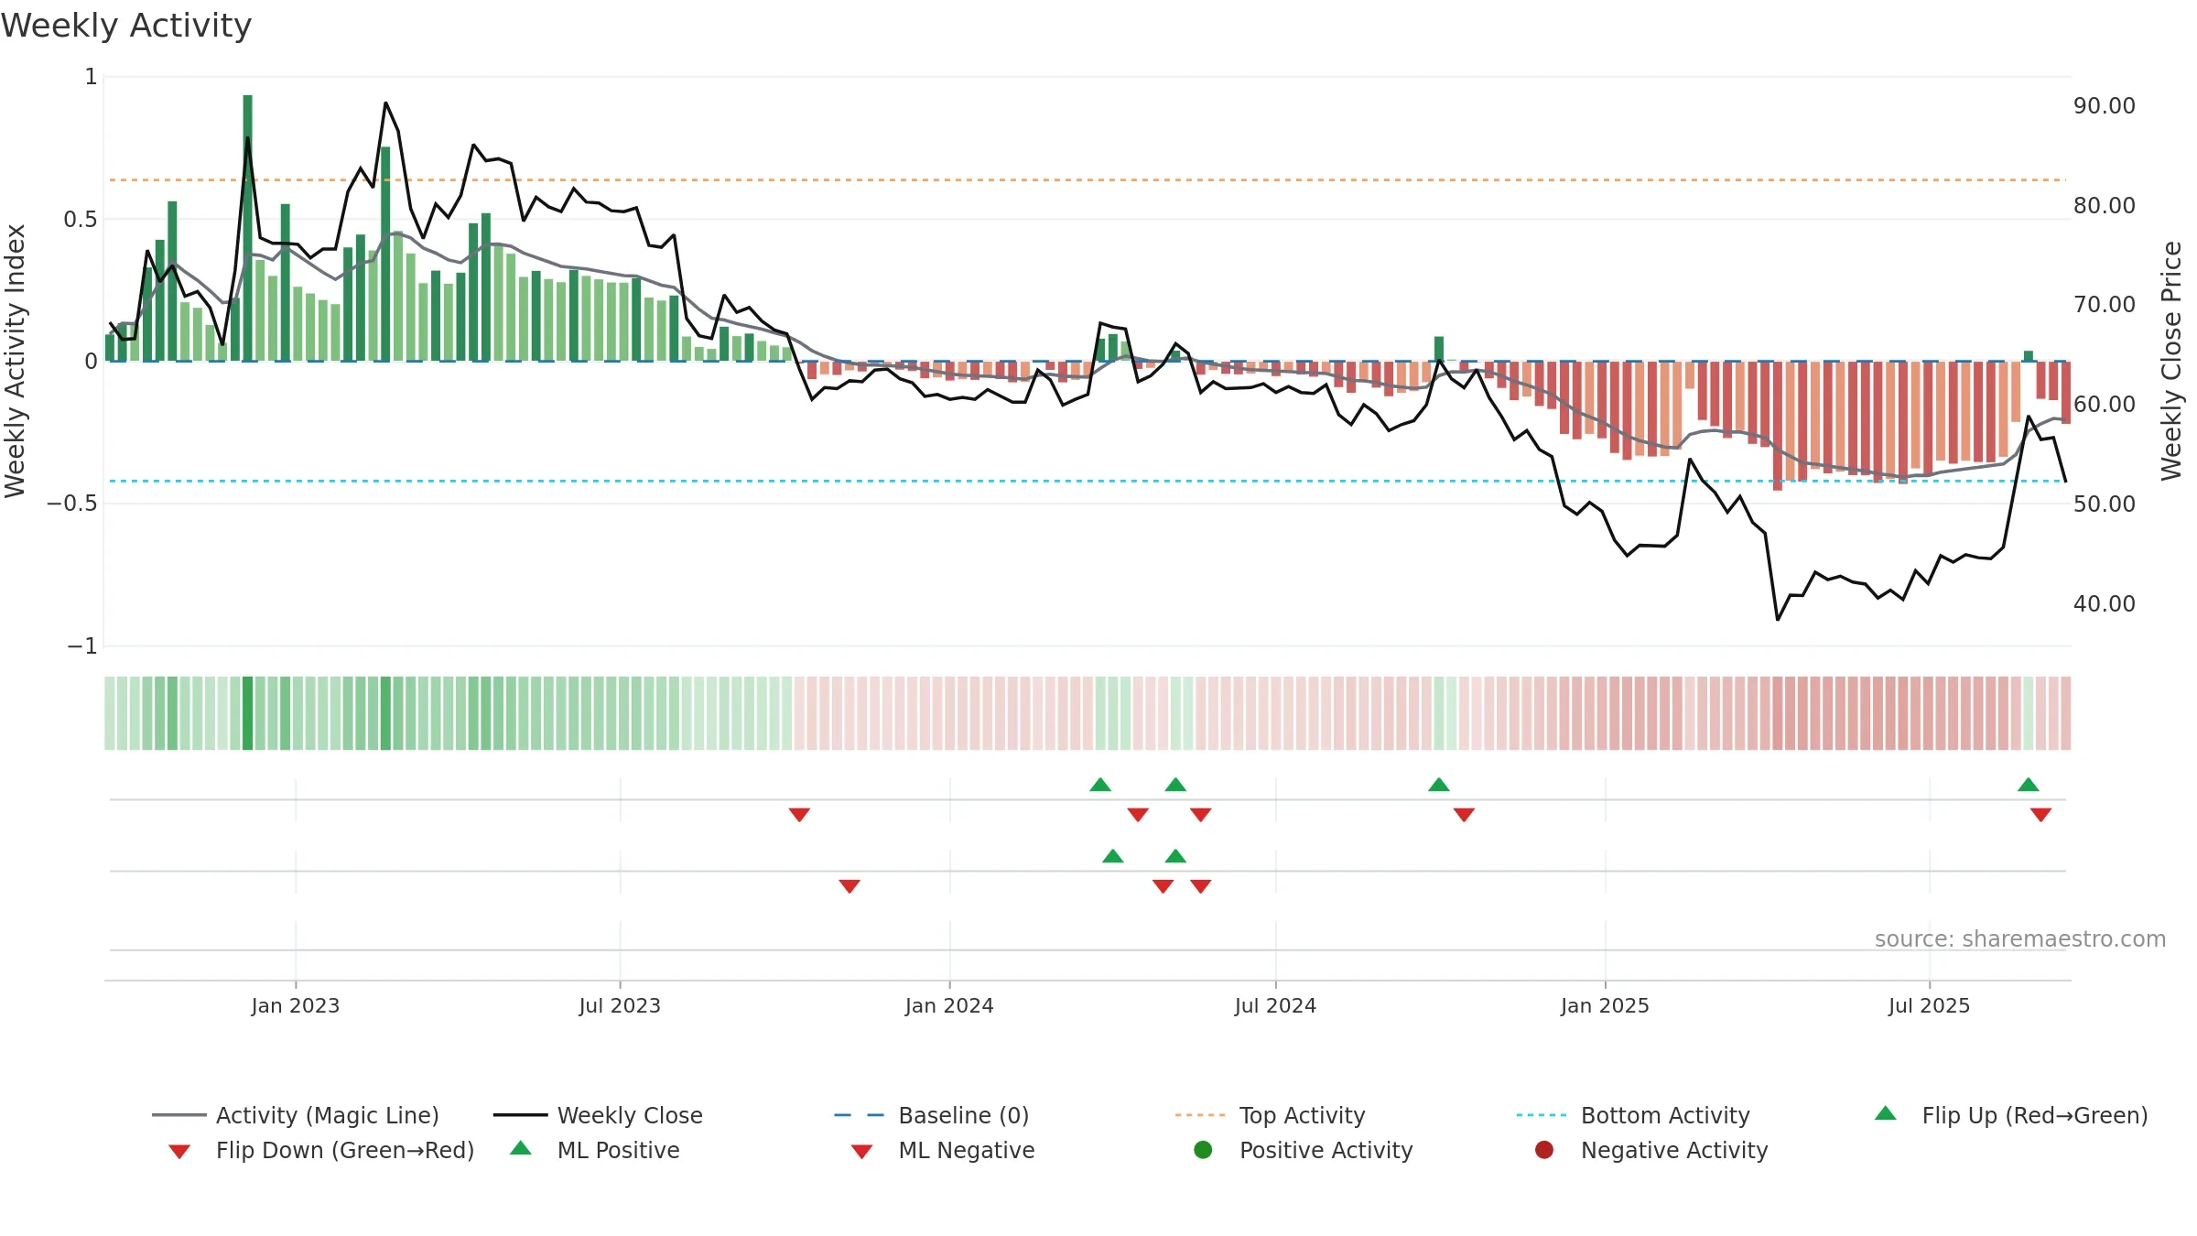Click the tallest green bar near Dec 2022

tap(248, 227)
